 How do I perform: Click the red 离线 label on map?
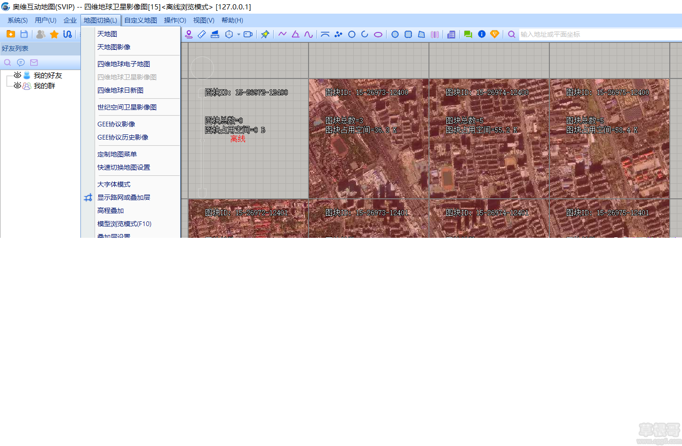pyautogui.click(x=238, y=139)
